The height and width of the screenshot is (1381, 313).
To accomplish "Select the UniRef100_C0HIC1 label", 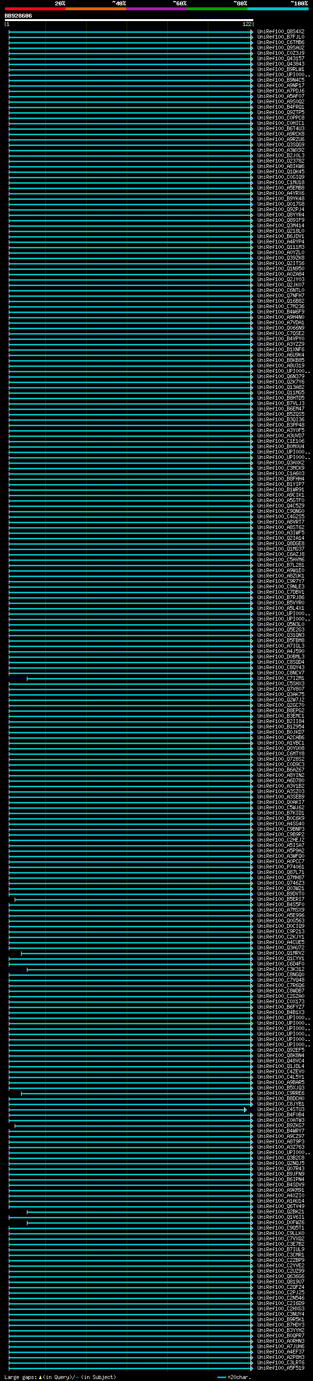I will pyautogui.click(x=281, y=123).
